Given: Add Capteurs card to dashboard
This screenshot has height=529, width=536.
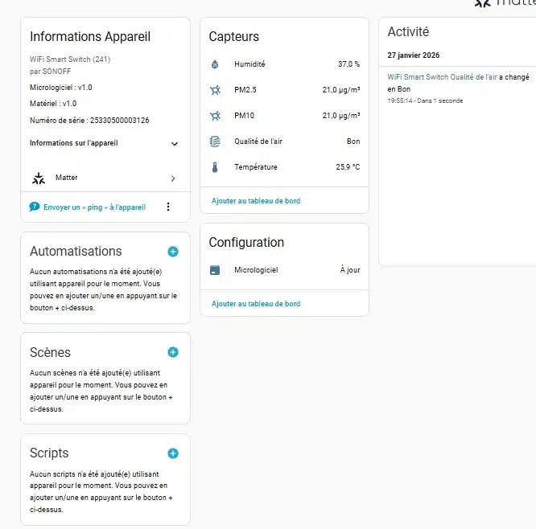Looking at the screenshot, I should click(x=256, y=201).
